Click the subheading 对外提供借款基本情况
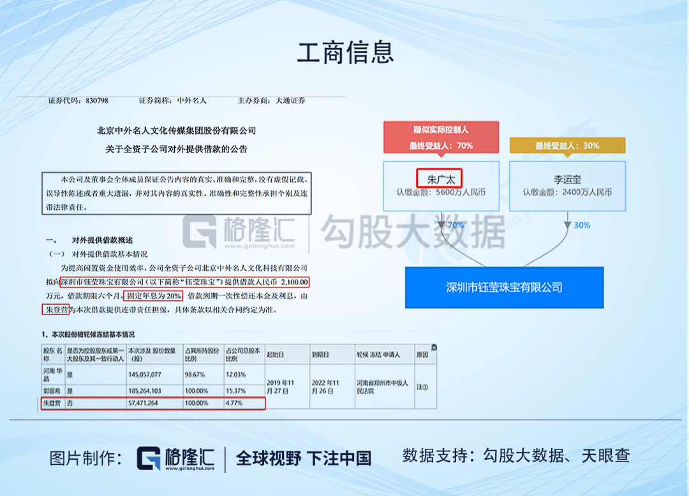 110,254
